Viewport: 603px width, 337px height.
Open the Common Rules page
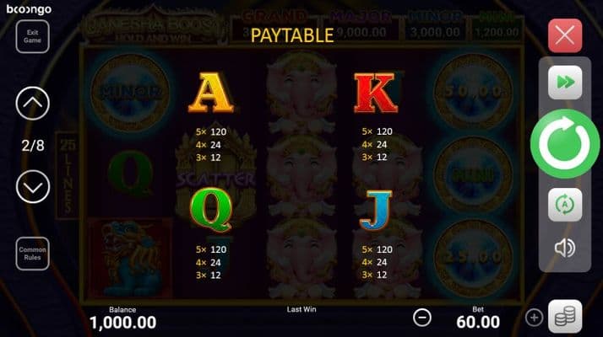point(32,254)
